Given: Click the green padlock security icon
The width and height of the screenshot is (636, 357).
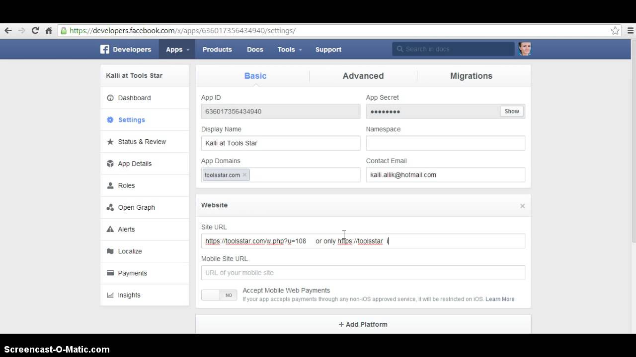Looking at the screenshot, I should 64,30.
